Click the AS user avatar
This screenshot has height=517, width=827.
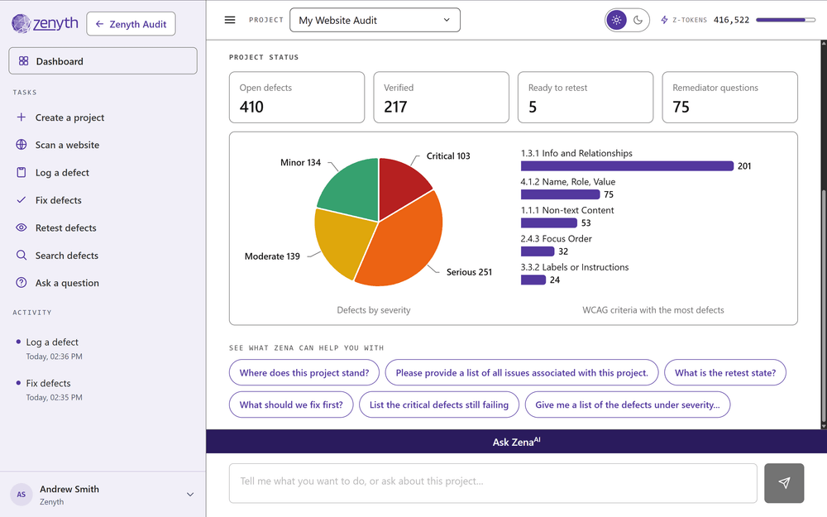[x=22, y=495]
